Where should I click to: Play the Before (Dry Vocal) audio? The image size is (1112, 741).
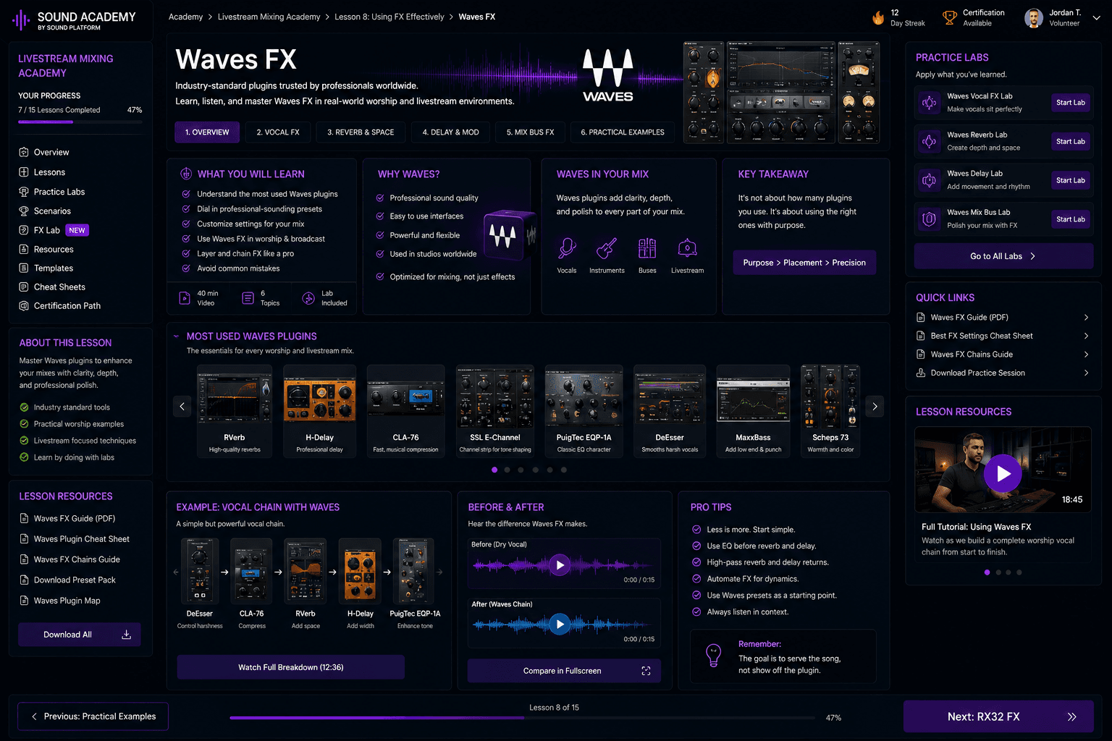560,565
